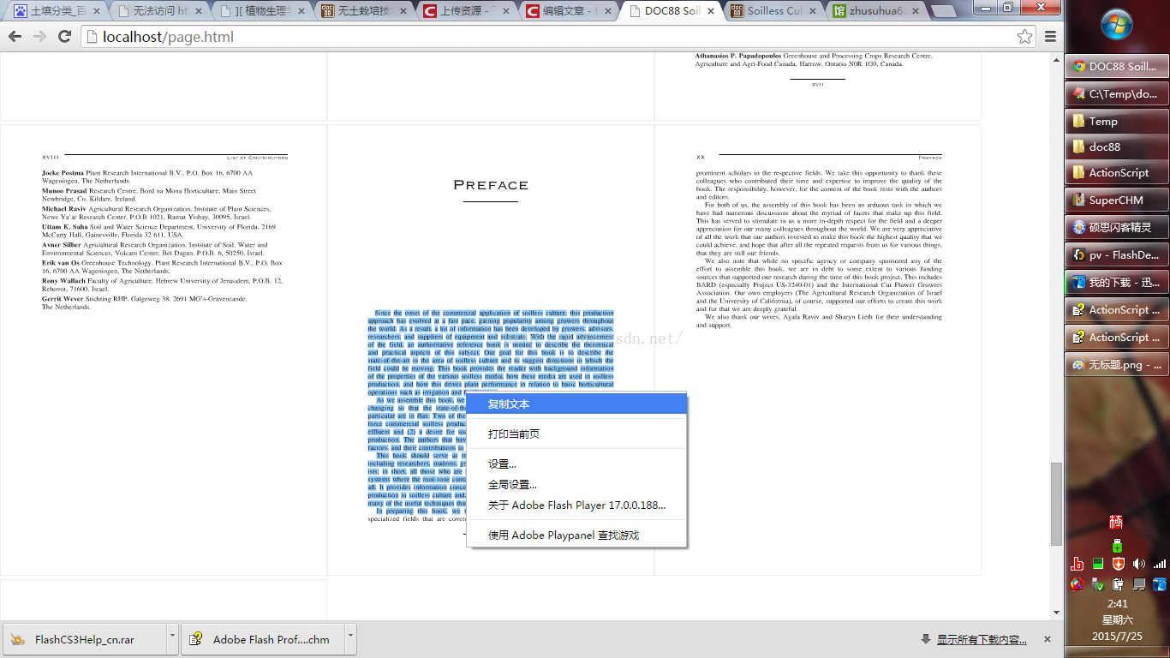Click the 'Uttam K. Saha' contributor entry
Image resolution: width=1170 pixels, height=658 pixels.
coord(159,230)
